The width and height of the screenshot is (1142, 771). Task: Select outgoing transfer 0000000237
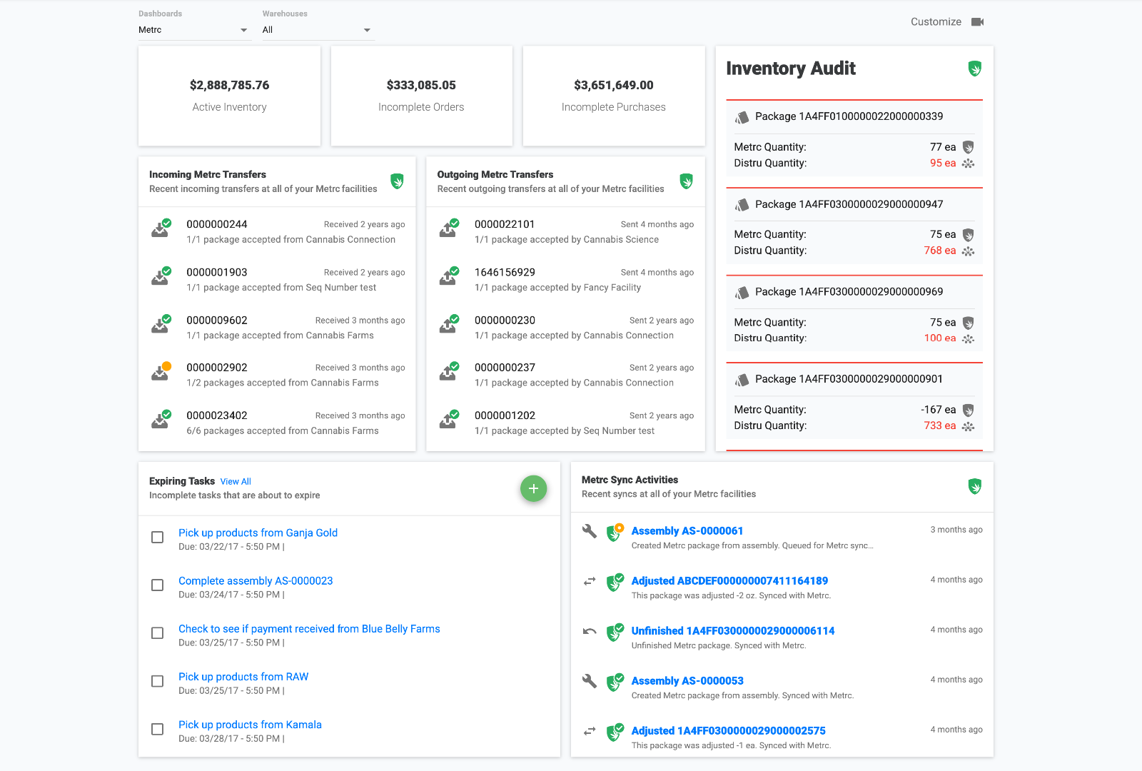[x=565, y=375]
